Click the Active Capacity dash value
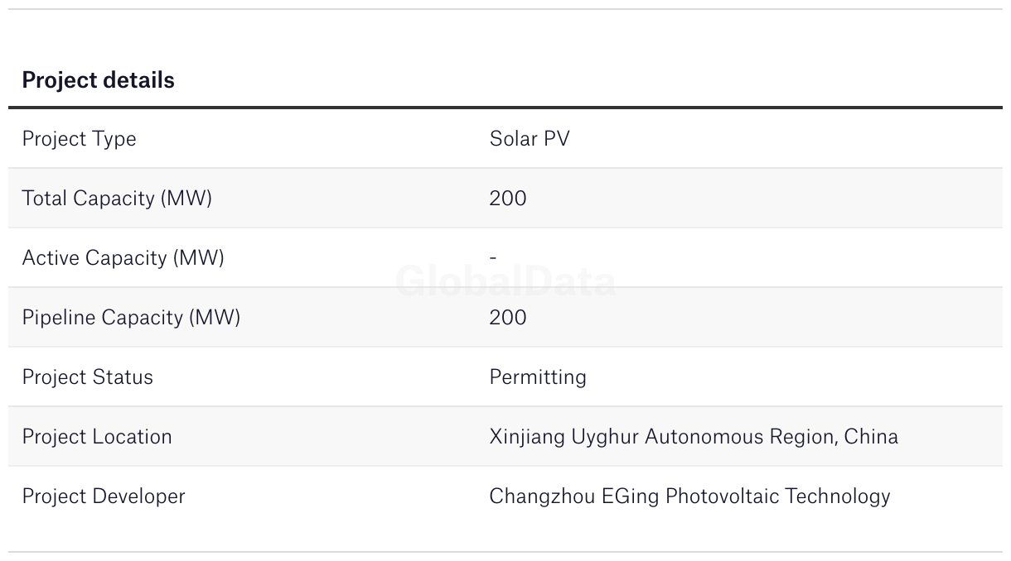This screenshot has height=561, width=1011. point(493,257)
